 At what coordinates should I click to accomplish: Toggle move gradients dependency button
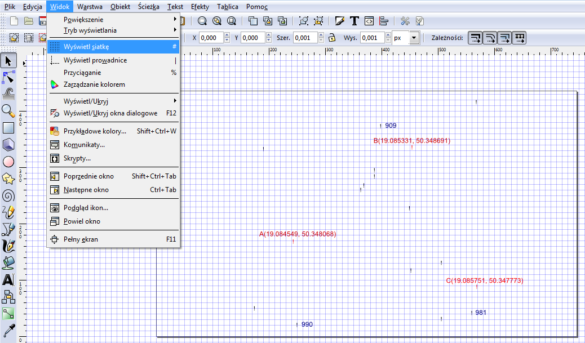tap(504, 38)
